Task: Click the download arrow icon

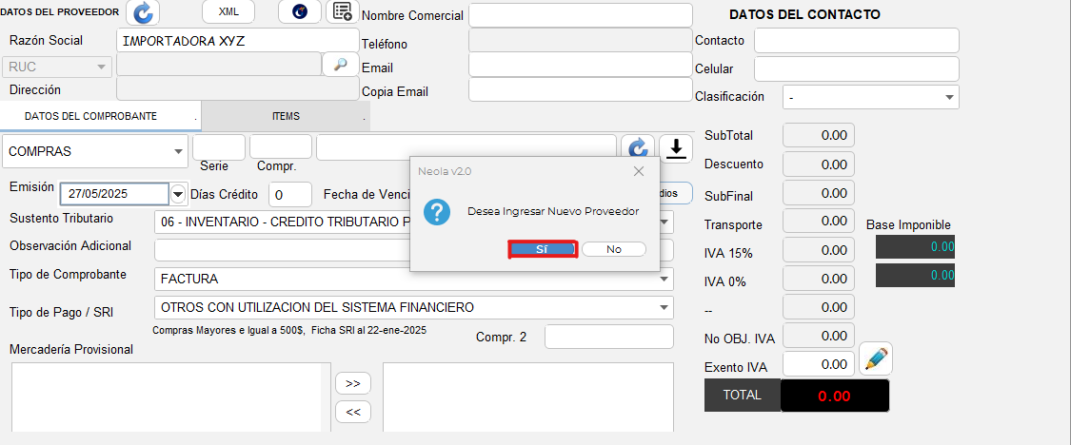Action: [x=676, y=148]
